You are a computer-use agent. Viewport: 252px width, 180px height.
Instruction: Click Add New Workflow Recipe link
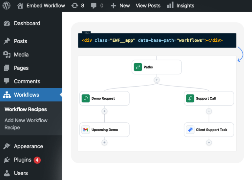[x=26, y=124]
